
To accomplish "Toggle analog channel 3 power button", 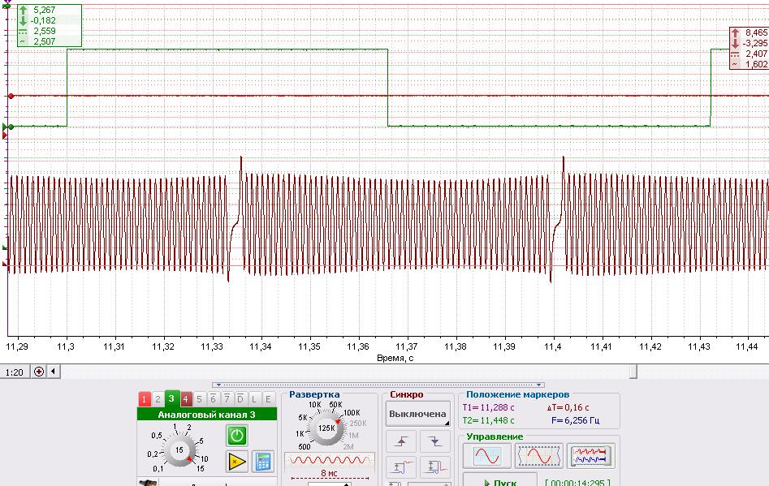I will click(236, 435).
